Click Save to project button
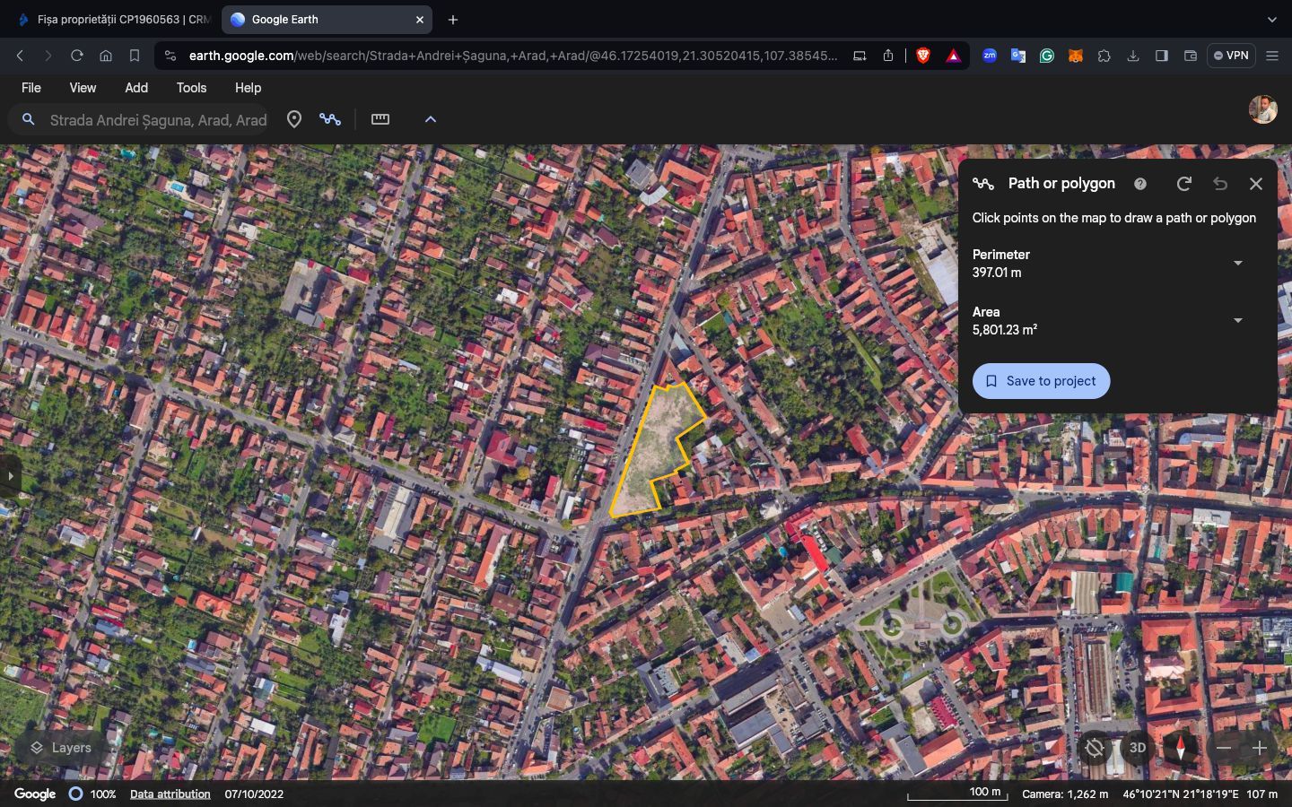Viewport: 1292px width, 807px height. pos(1041,381)
